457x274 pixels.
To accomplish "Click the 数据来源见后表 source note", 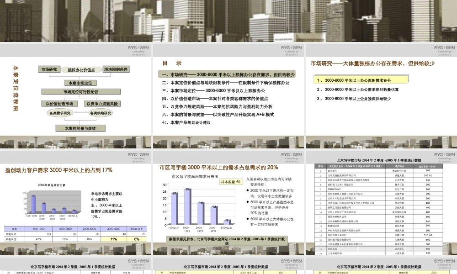I will pos(227,241).
